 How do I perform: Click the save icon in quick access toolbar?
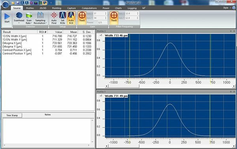click(18, 3)
